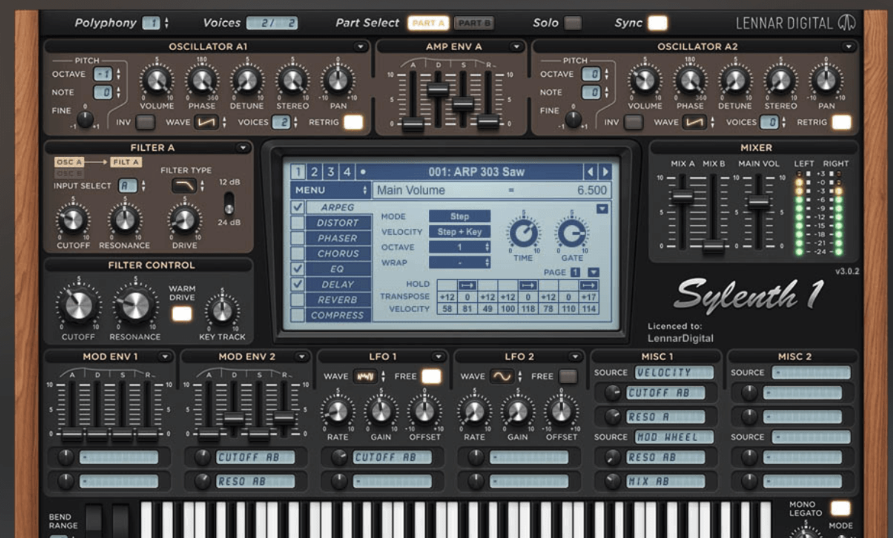Viewport: 893px width, 538px height.
Task: Click the Mixer Mix A slider
Action: click(682, 196)
